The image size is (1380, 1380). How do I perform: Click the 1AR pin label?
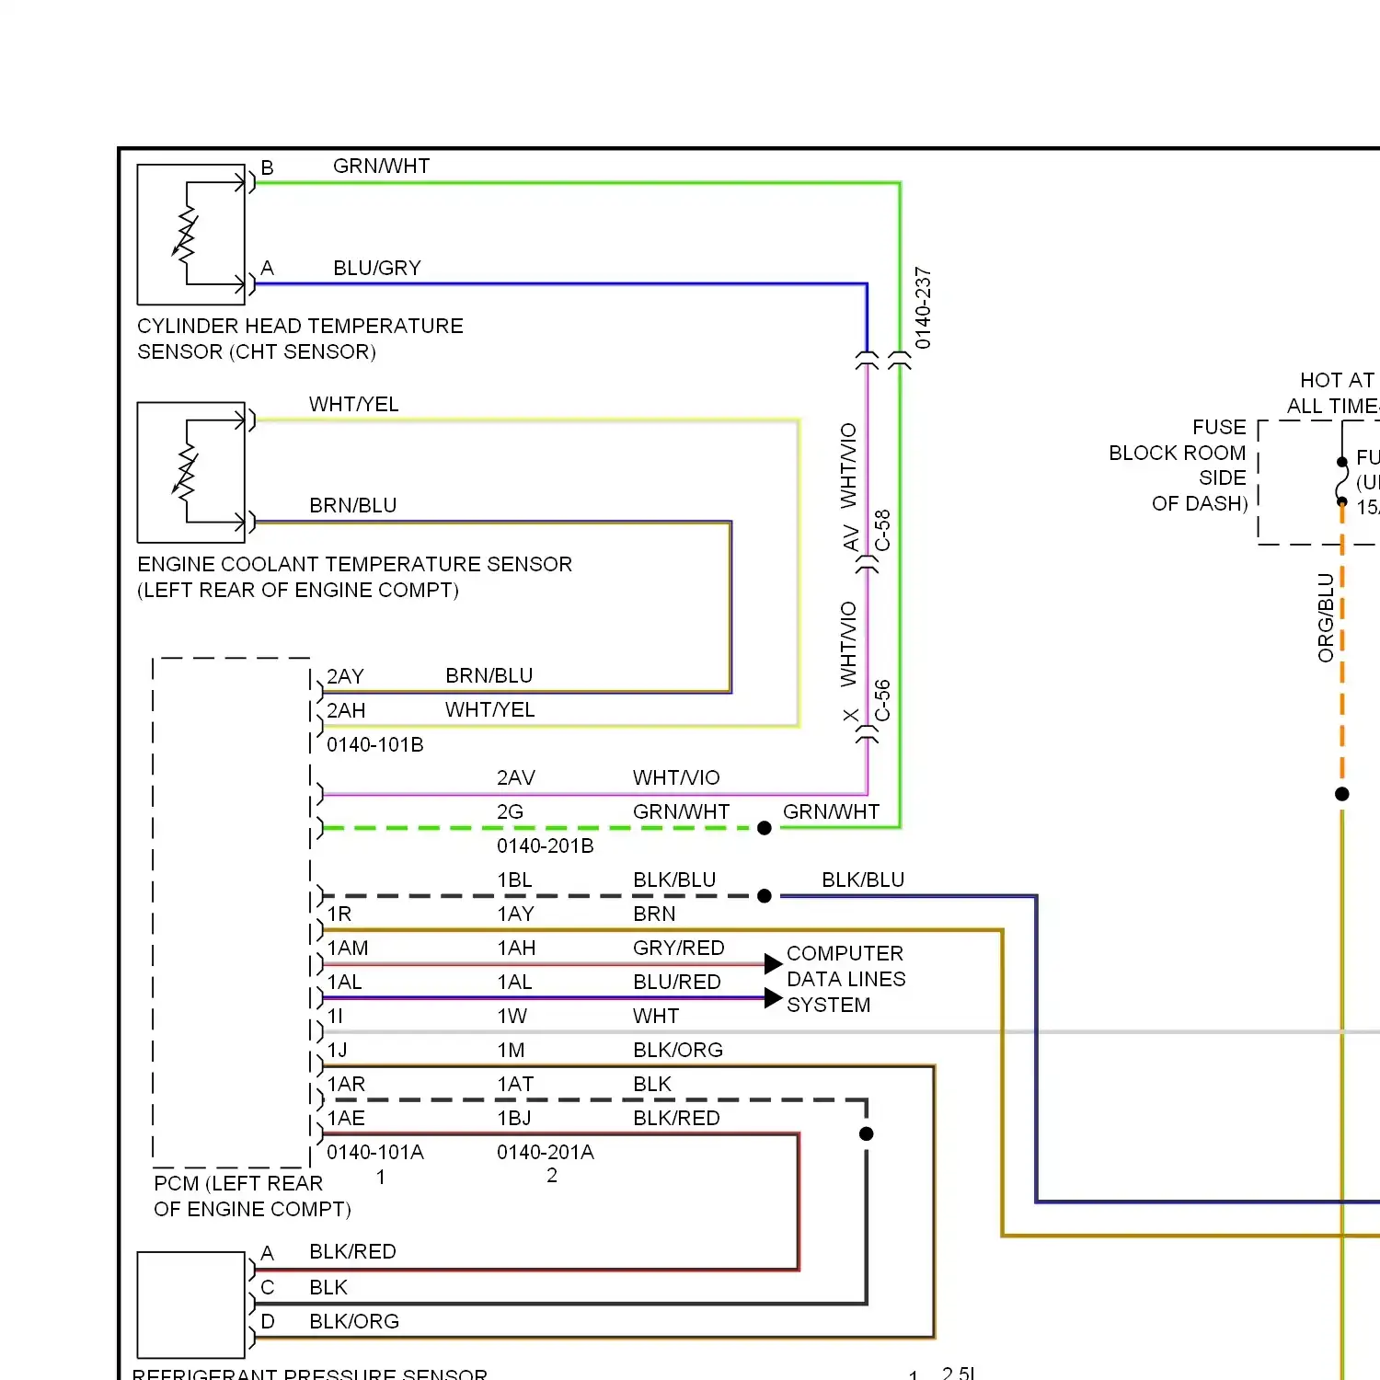[x=347, y=1084]
